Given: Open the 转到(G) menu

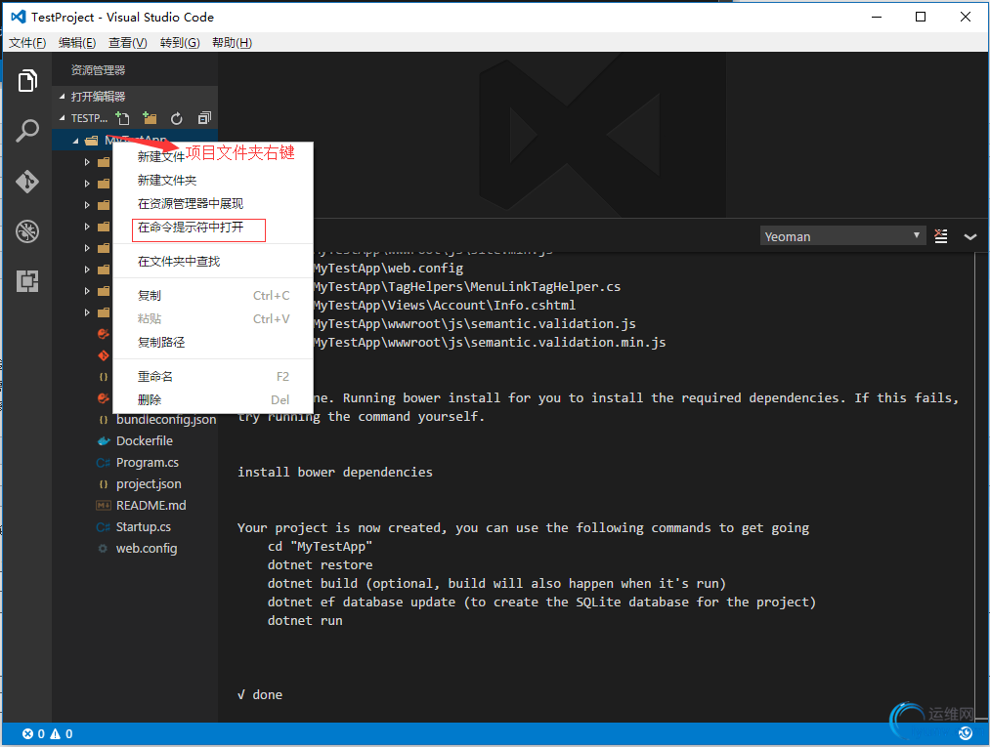Looking at the screenshot, I should (180, 43).
